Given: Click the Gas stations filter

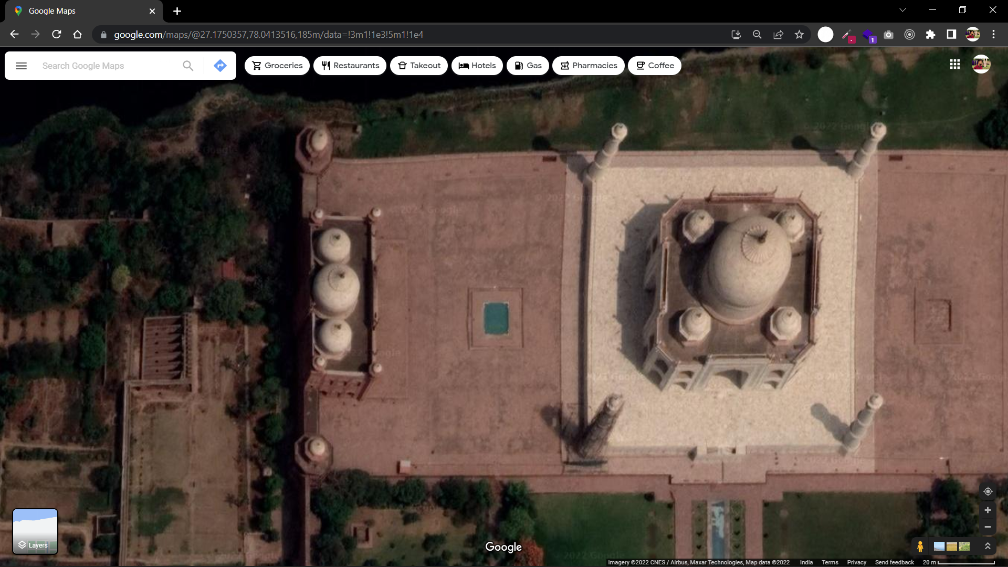Looking at the screenshot, I should point(528,65).
